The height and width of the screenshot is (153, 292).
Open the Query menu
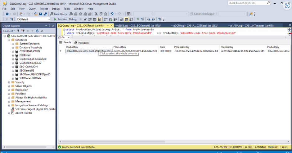coord(32,9)
